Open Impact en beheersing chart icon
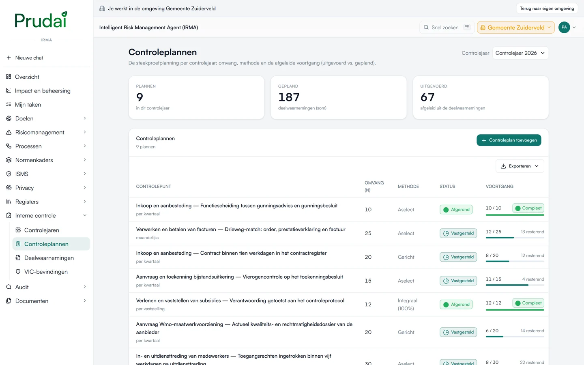 pos(9,90)
